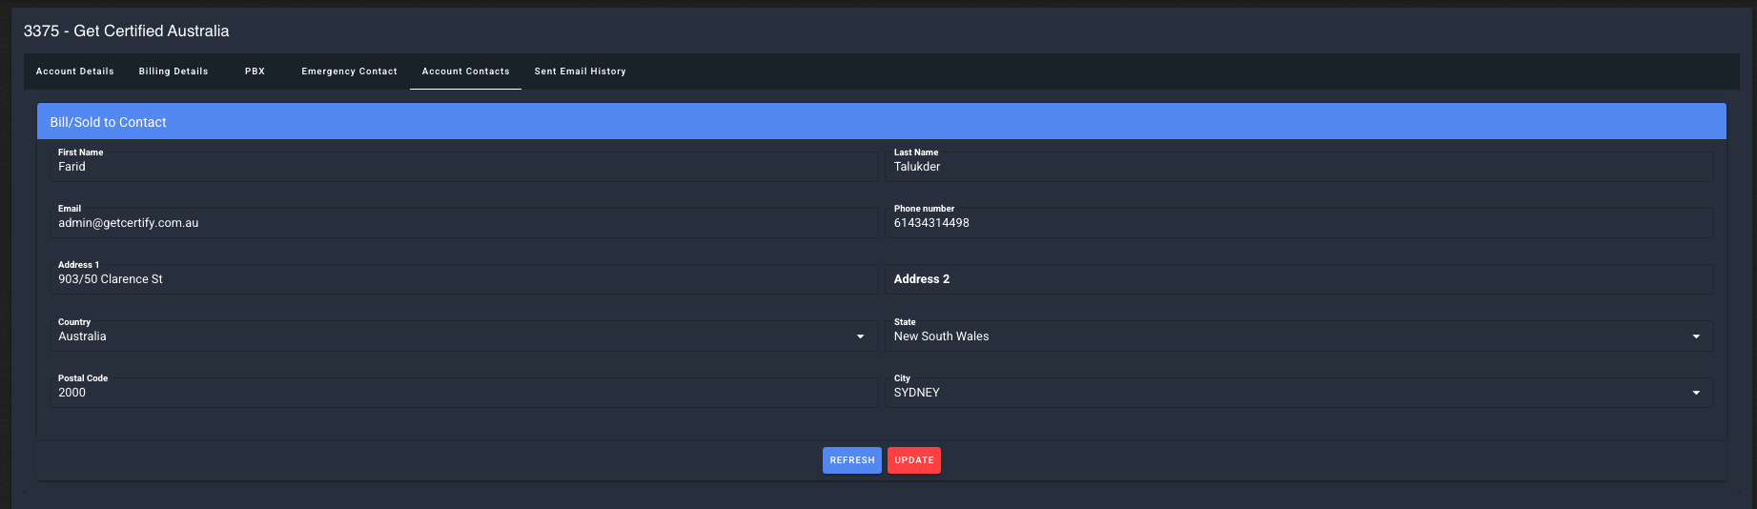Click the Bill/Sold to Contact header
1757x509 pixels.
pyautogui.click(x=882, y=122)
